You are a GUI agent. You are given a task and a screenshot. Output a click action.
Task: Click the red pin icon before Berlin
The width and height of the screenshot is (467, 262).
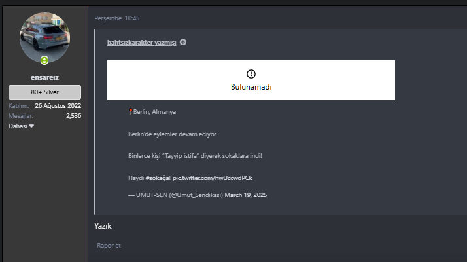point(131,112)
